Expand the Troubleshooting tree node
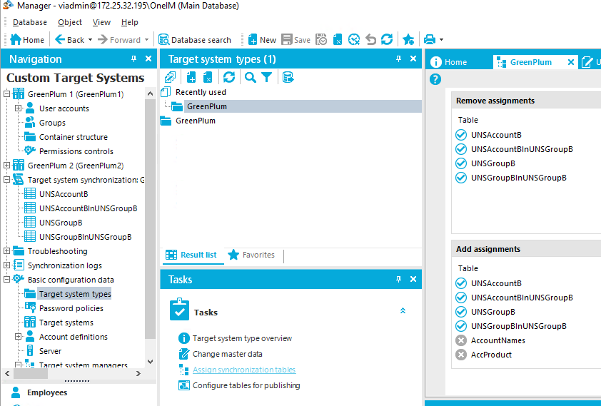Screen dimensions: 601x406 pos(6,251)
